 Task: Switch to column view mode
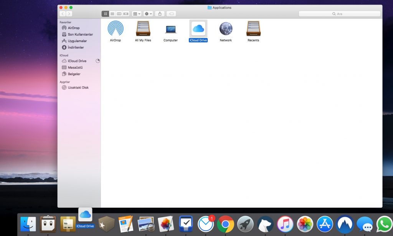pos(119,14)
